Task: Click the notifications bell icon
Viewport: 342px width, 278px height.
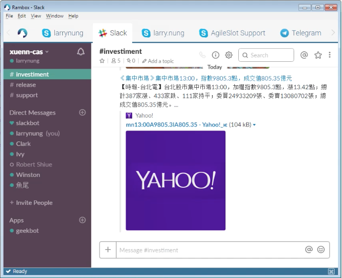Action: point(81,52)
